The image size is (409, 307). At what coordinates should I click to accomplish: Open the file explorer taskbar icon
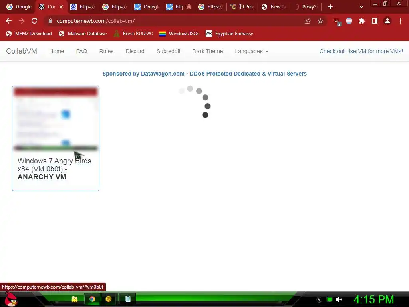click(75, 299)
